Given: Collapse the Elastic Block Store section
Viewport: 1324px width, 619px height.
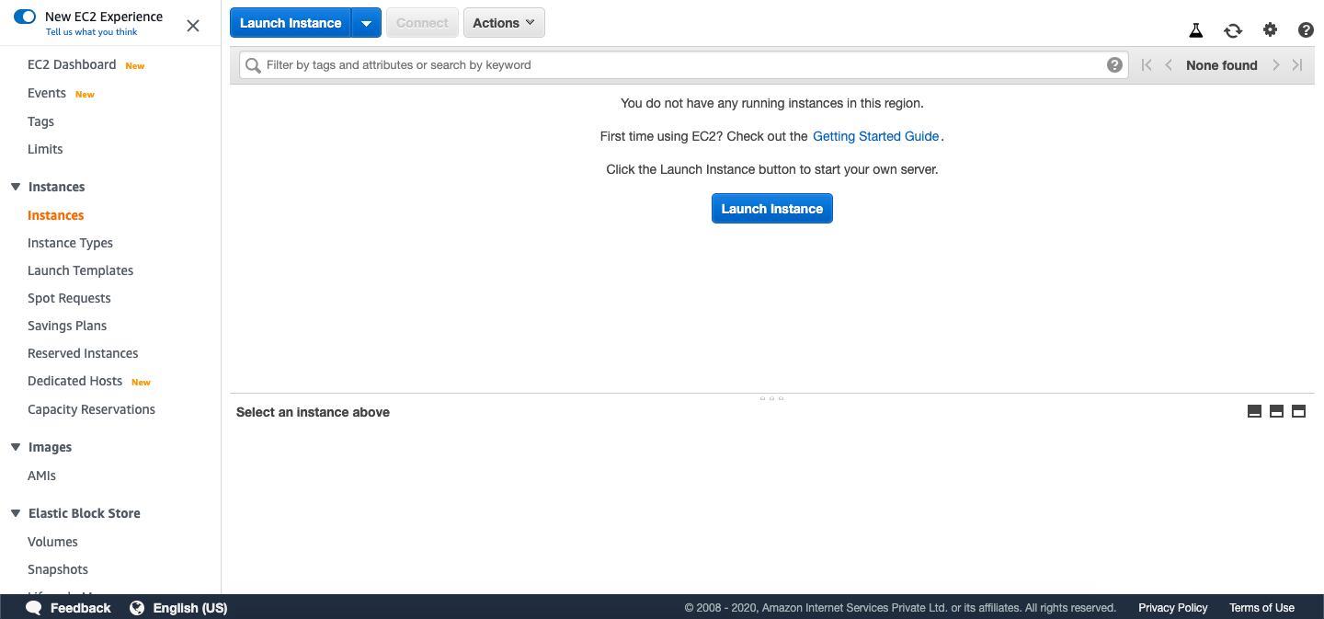Looking at the screenshot, I should pyautogui.click(x=16, y=513).
